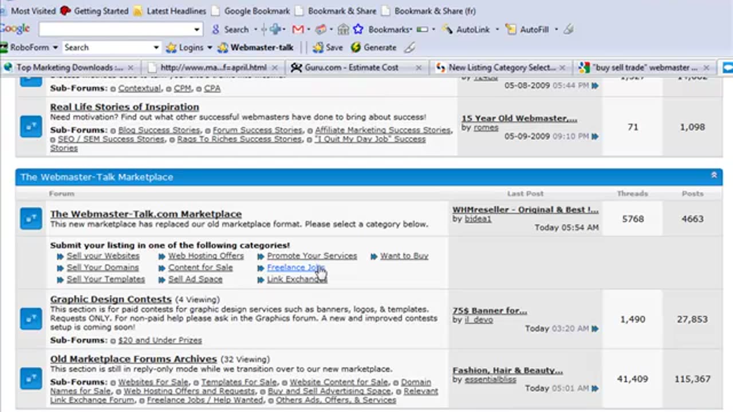Click the AutoLink button in Google toolbar
This screenshot has width=733, height=412.
click(x=466, y=29)
